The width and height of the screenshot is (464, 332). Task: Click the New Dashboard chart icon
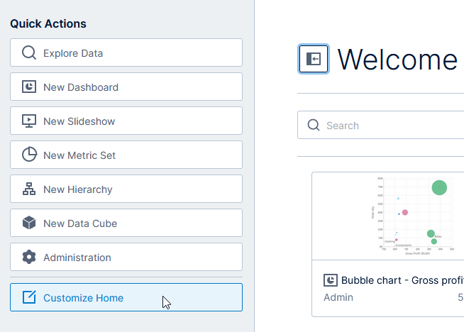[x=29, y=87]
